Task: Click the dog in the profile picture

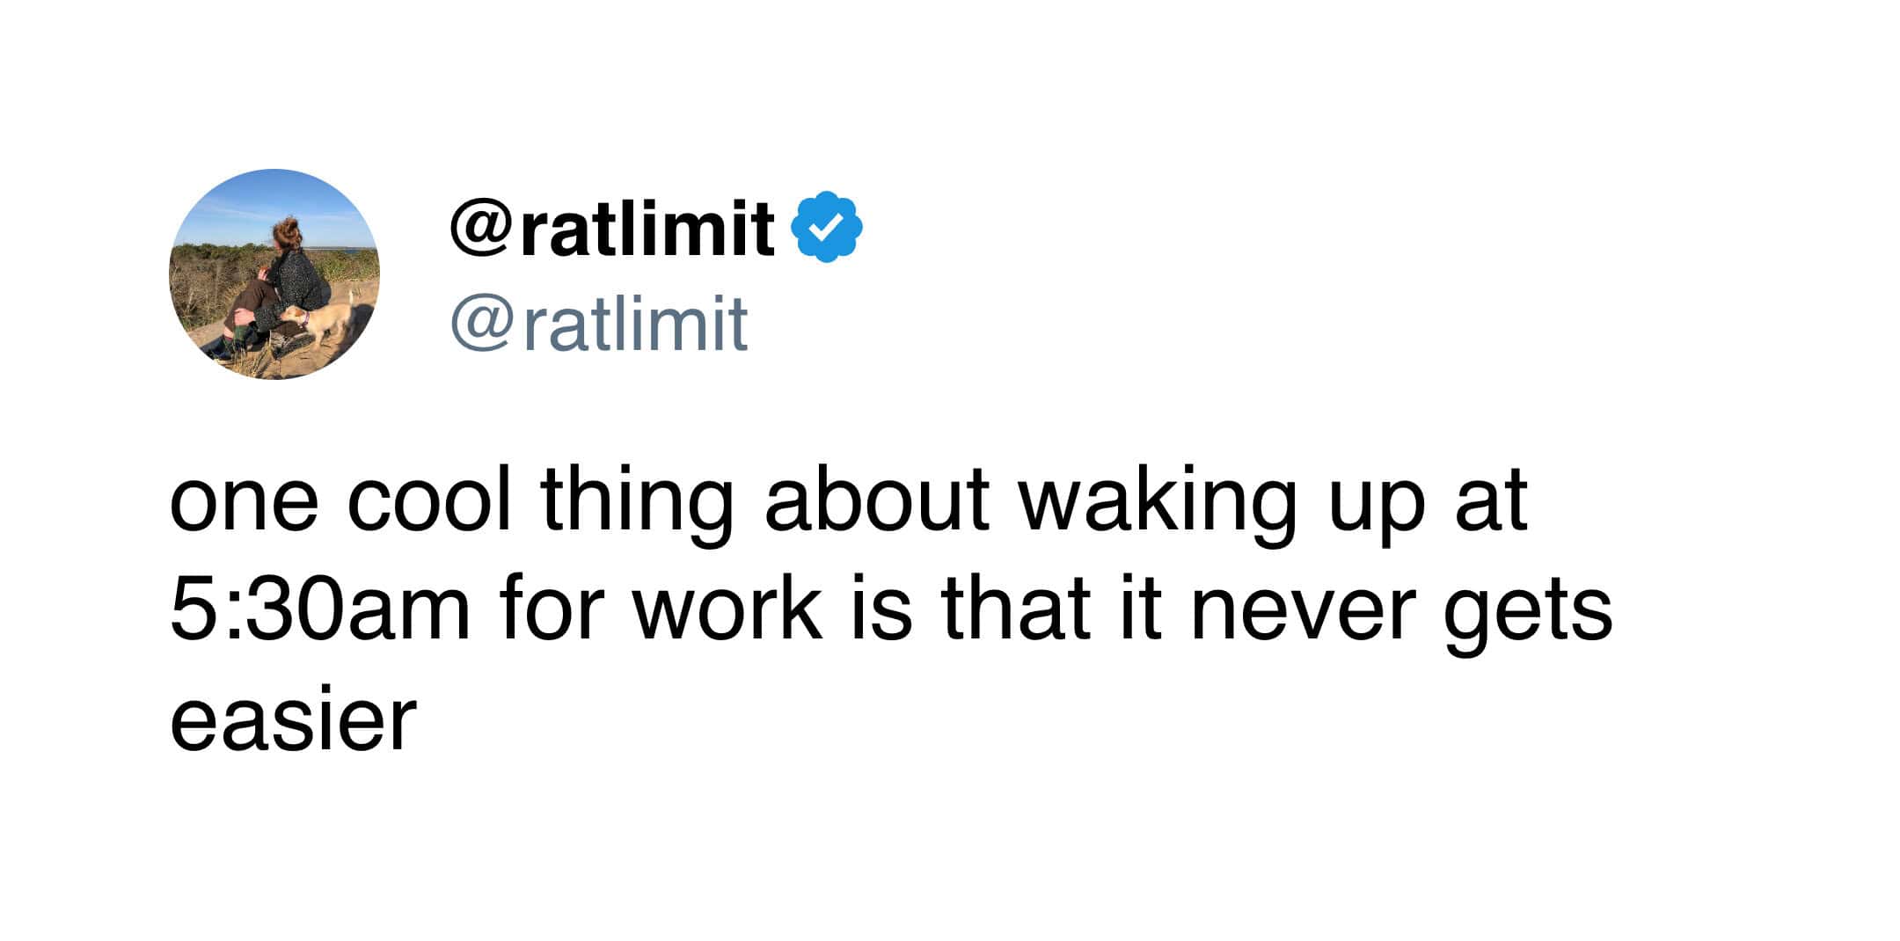Action: 318,322
